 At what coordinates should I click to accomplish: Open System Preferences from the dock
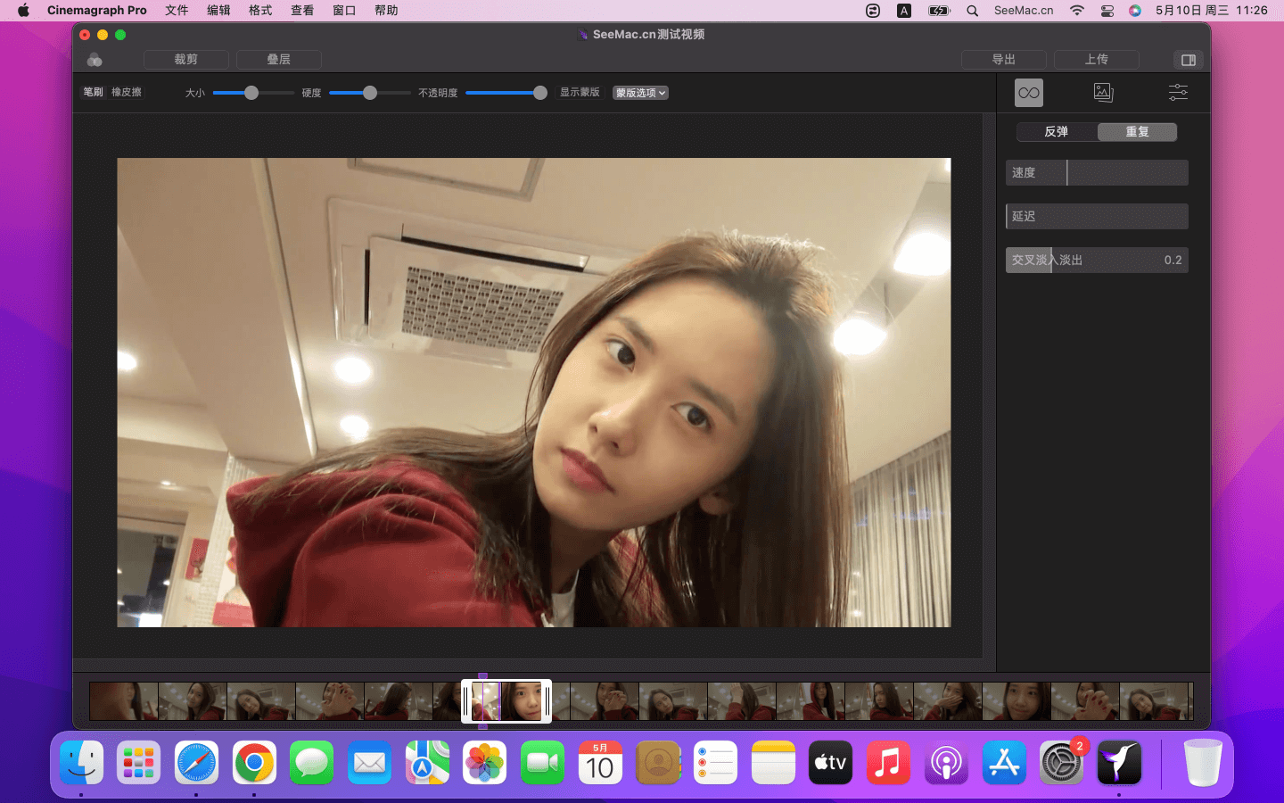1061,763
